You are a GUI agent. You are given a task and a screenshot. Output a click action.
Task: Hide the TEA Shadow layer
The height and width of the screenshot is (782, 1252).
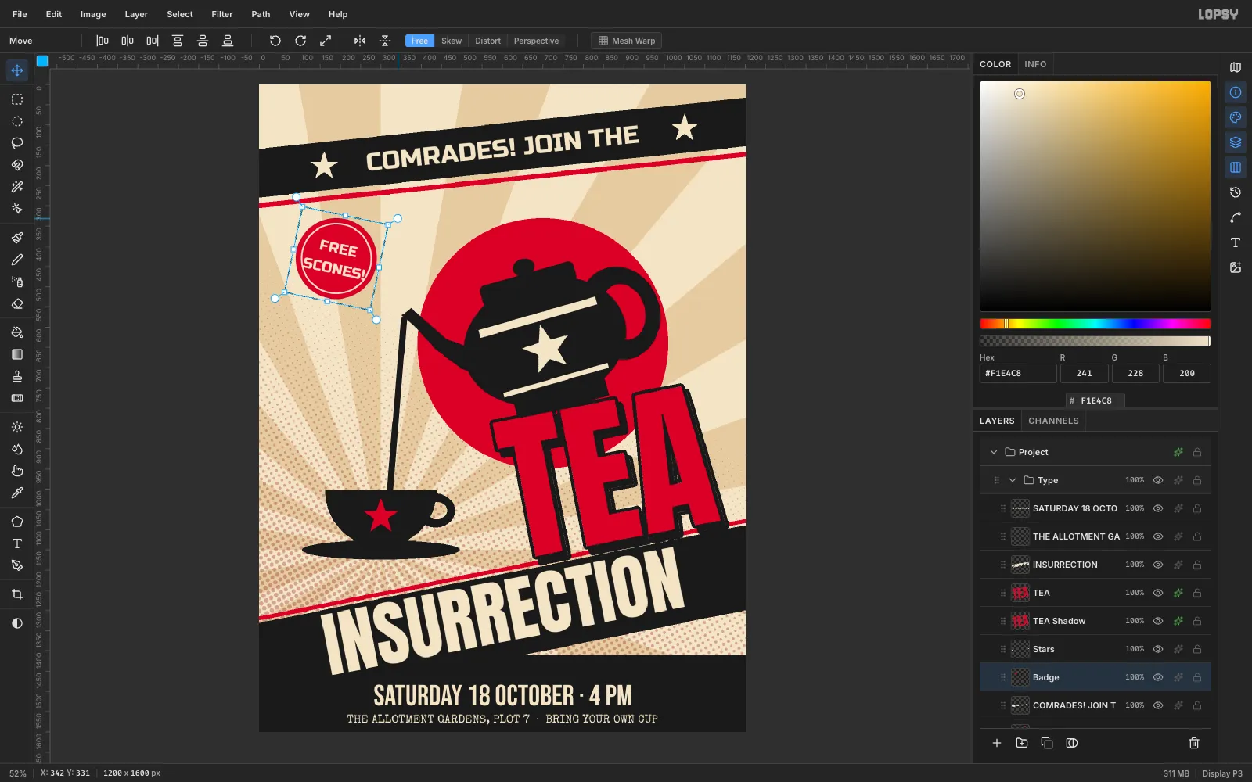[1158, 621]
